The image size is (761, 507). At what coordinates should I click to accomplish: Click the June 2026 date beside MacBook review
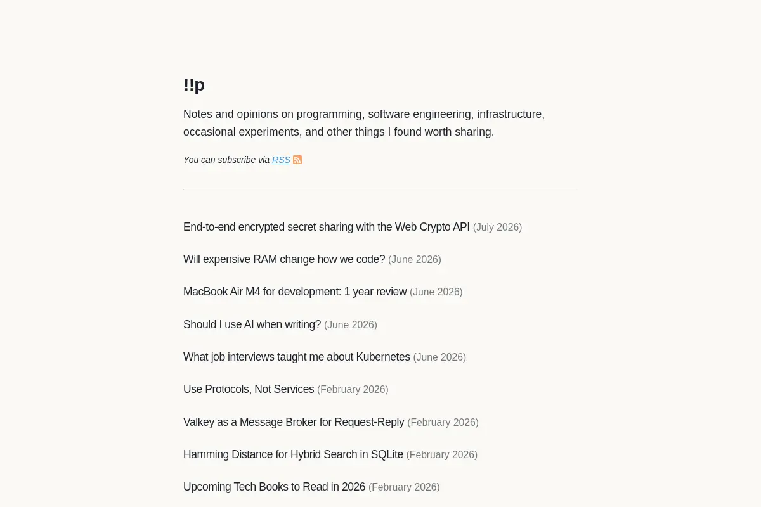(x=436, y=292)
